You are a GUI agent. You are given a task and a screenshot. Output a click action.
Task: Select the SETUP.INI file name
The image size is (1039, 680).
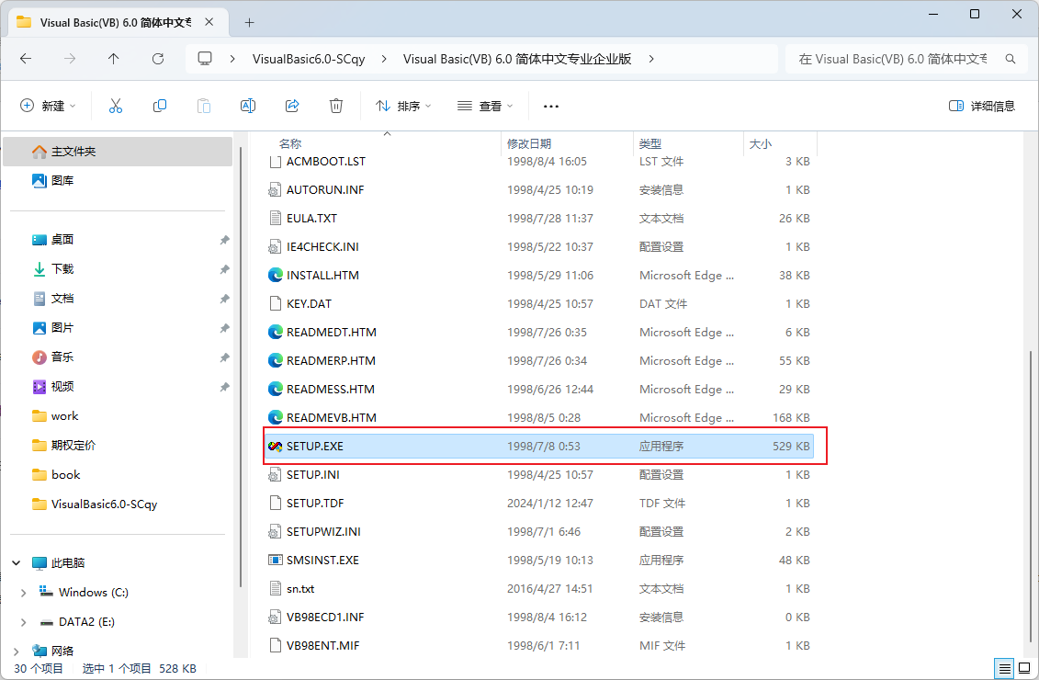[312, 474]
